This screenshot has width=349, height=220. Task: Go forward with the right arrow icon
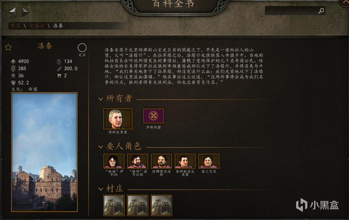point(25,12)
